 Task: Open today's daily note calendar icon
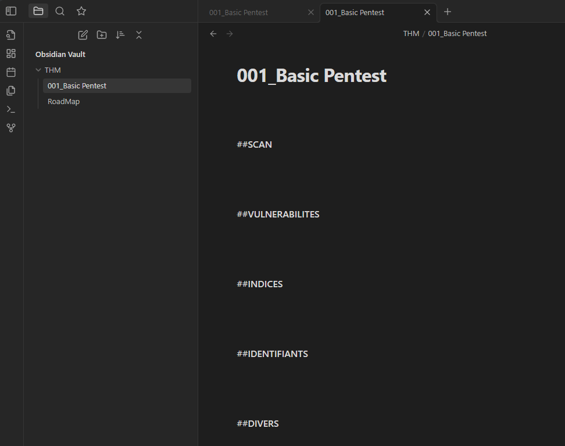11,72
